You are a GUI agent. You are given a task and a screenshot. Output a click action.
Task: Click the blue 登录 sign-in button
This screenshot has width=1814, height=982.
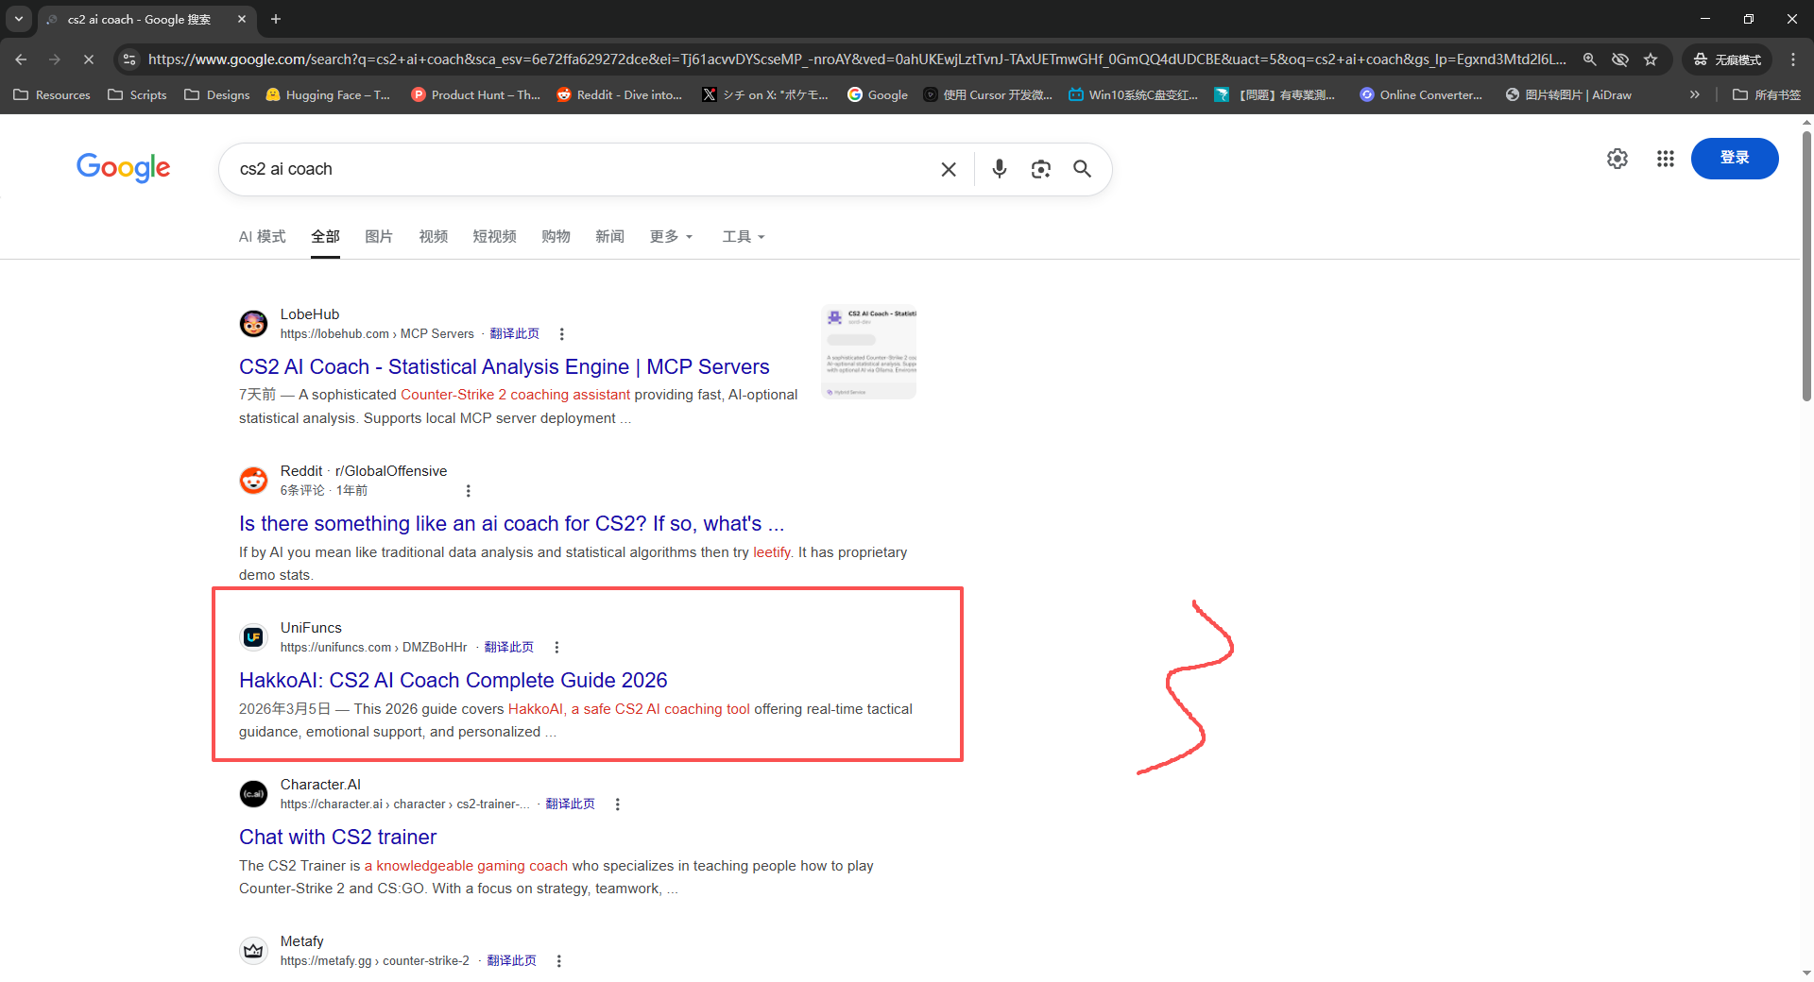coord(1734,158)
